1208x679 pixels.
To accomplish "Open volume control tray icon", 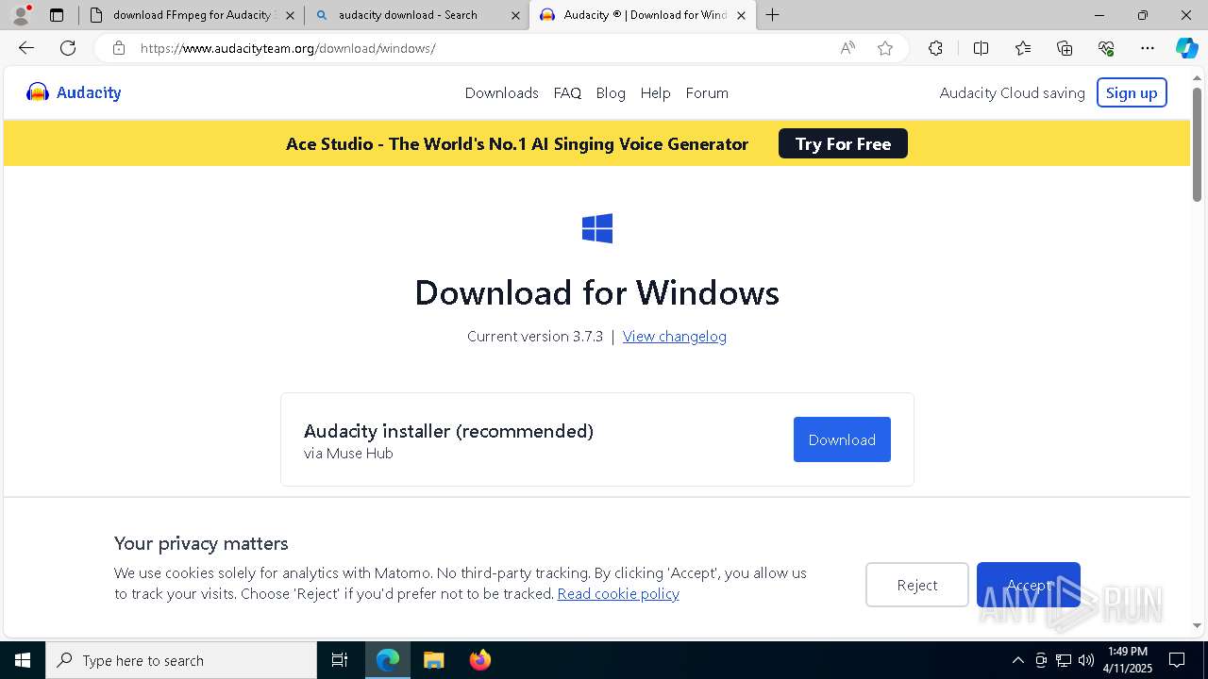I will pos(1086,660).
